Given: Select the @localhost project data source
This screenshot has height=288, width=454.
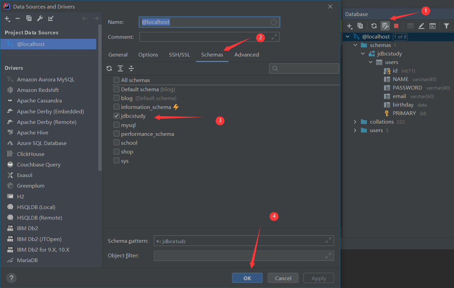Looking at the screenshot, I should tap(48, 44).
